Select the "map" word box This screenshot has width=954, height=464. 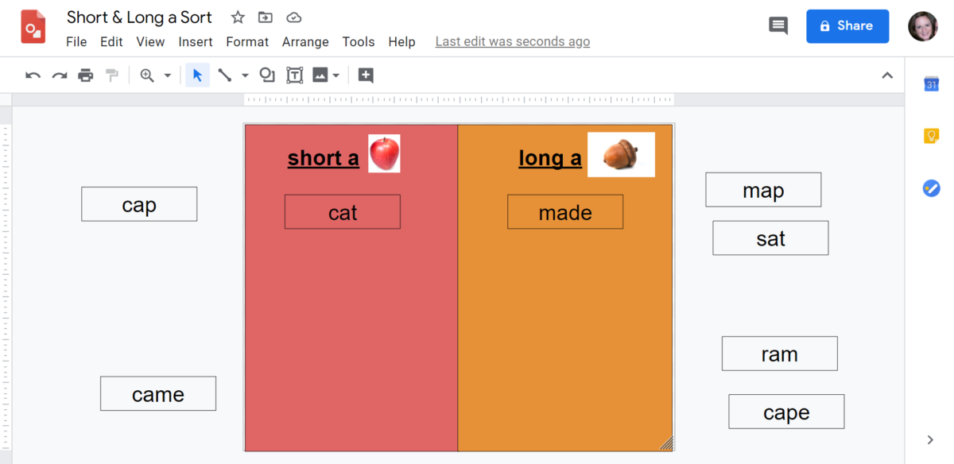point(763,190)
